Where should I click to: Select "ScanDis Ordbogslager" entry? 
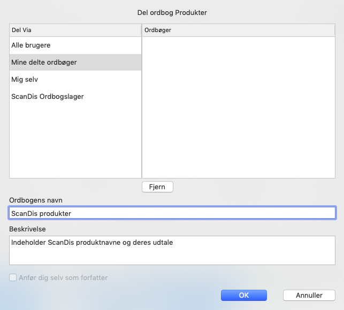click(75, 96)
